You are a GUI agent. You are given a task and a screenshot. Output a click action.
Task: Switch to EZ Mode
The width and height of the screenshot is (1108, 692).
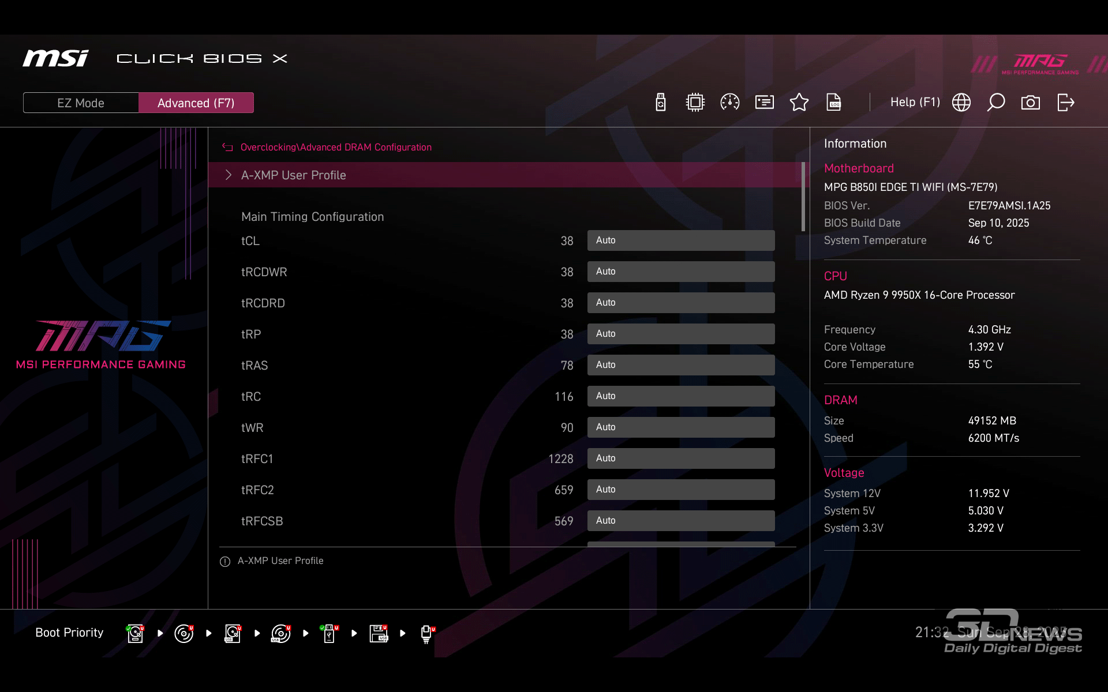pos(81,103)
